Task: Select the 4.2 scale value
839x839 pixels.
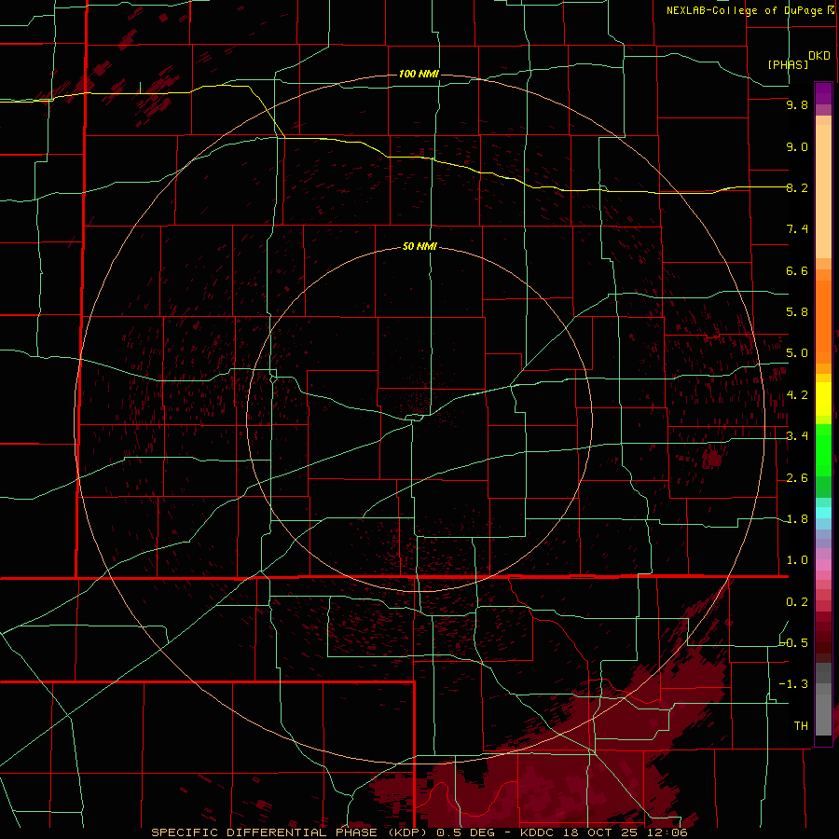Action: [797, 395]
